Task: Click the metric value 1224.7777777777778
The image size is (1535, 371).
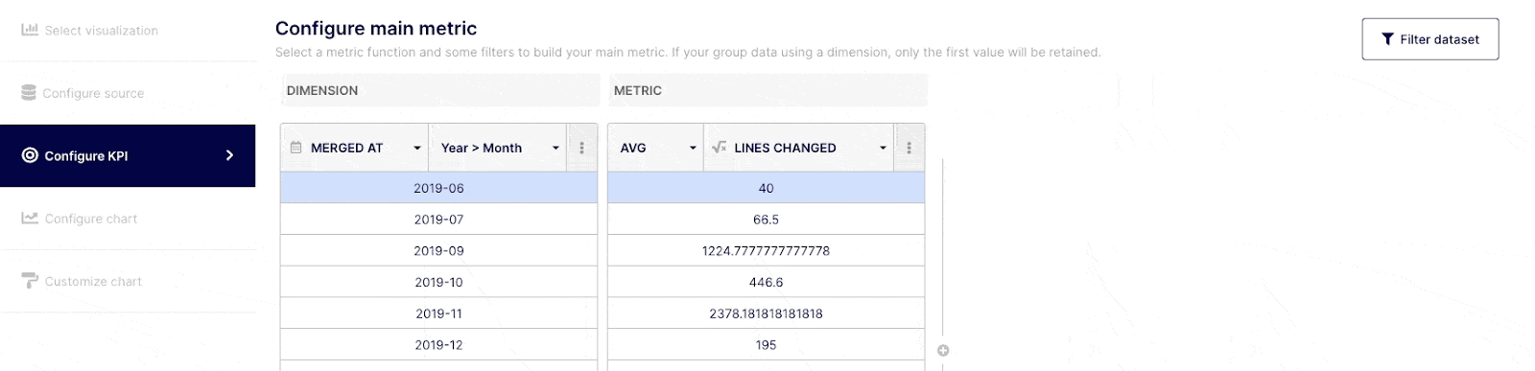Action: 766,250
